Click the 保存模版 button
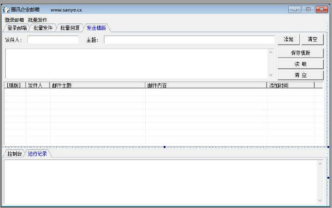Viewport: 332px width, 208px height. pyautogui.click(x=300, y=53)
